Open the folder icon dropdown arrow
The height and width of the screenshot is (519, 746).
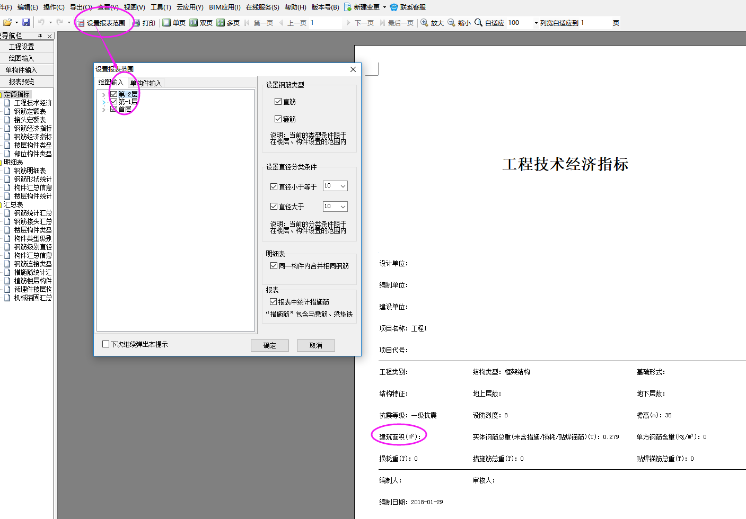coord(16,23)
